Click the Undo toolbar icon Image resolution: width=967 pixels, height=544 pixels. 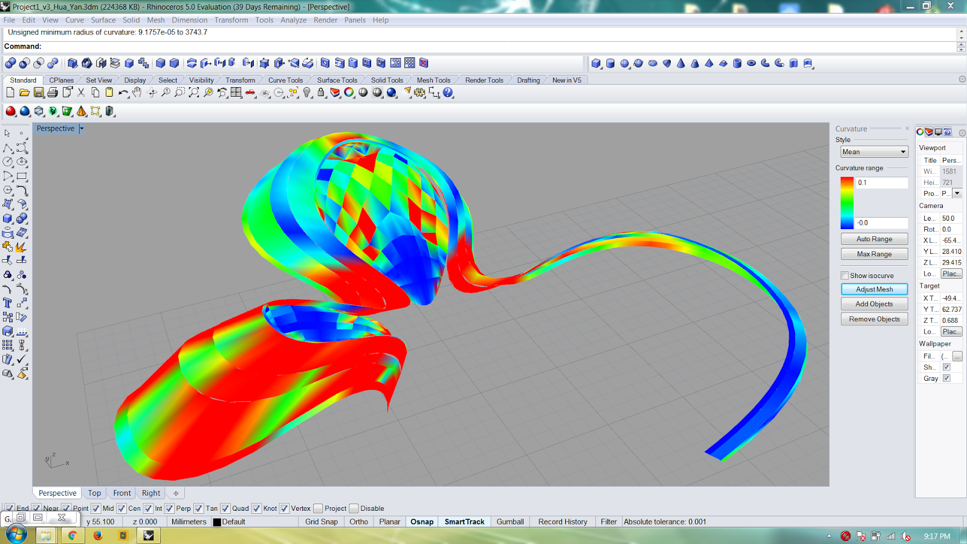pos(123,92)
